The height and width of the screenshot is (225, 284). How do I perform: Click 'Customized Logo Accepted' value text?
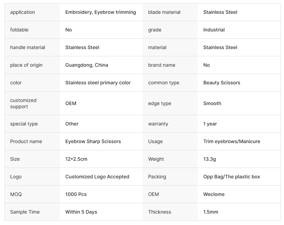pyautogui.click(x=97, y=177)
